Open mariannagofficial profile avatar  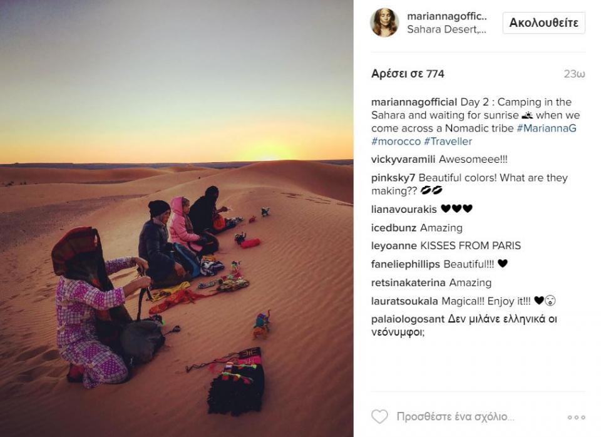click(384, 23)
